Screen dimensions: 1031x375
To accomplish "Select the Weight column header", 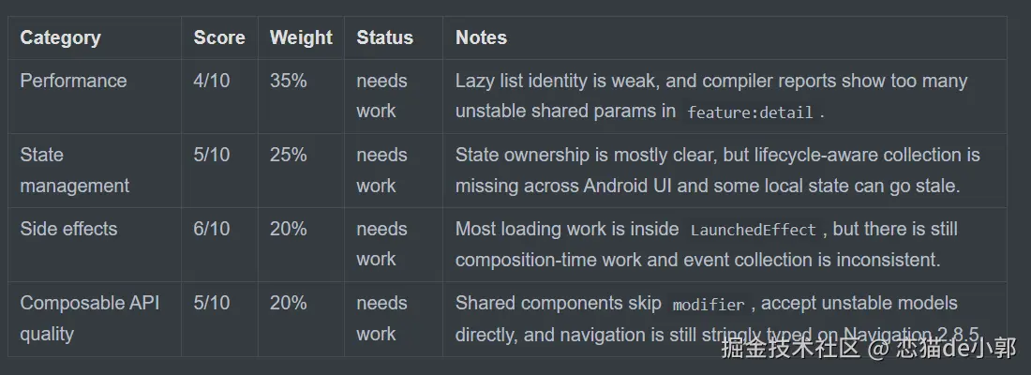I will [x=301, y=37].
